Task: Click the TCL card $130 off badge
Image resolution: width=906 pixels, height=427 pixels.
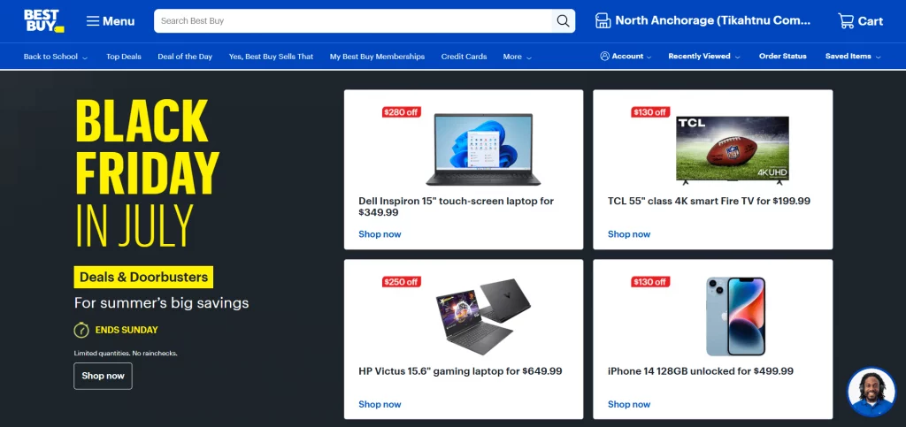Action: tap(650, 112)
